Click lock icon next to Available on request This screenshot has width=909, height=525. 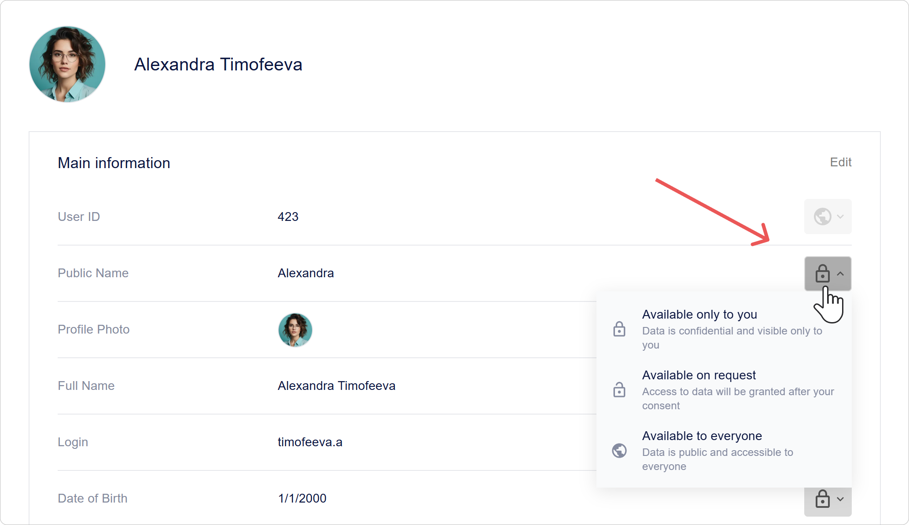point(619,389)
